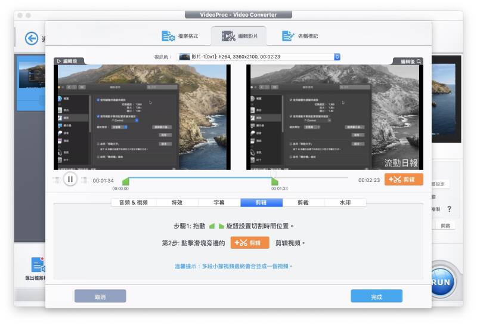Click the grip dots left of pause
477x324 pixels.
click(56, 180)
